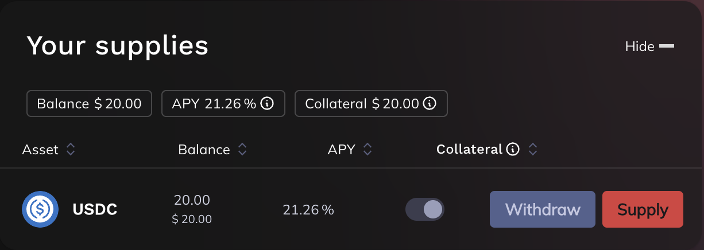The image size is (704, 250).
Task: Click sort arrows beside Collateral header
Action: (x=533, y=150)
